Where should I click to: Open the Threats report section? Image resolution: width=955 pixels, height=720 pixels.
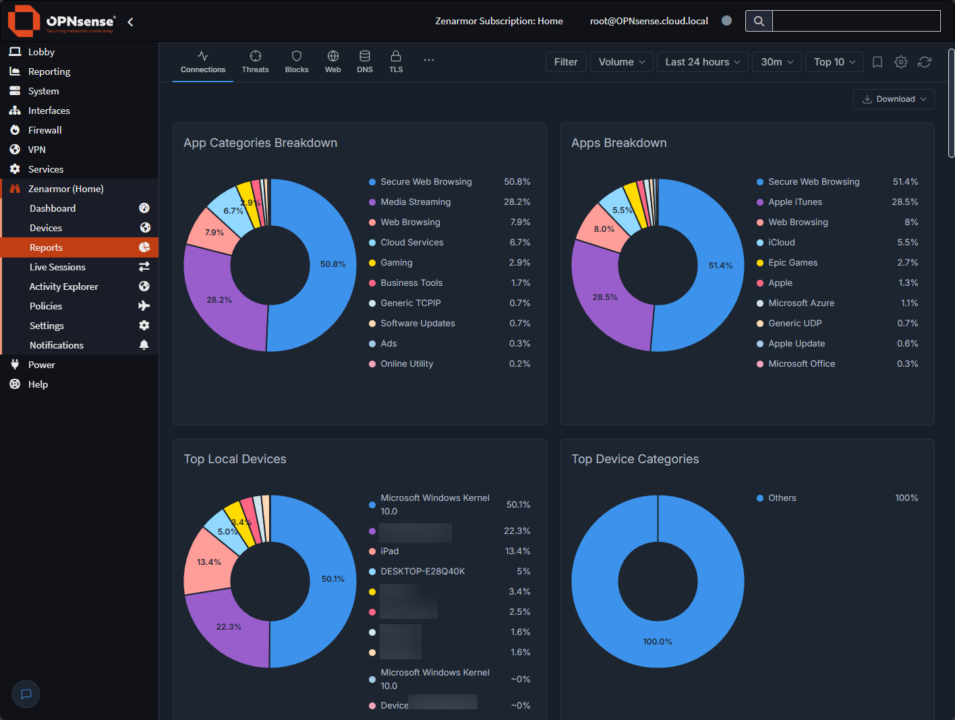[255, 61]
